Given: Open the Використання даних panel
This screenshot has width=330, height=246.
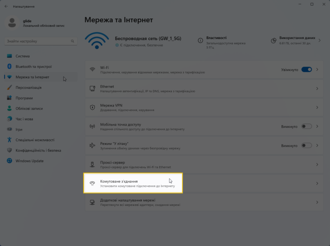Looking at the screenshot, I should click(296, 40).
